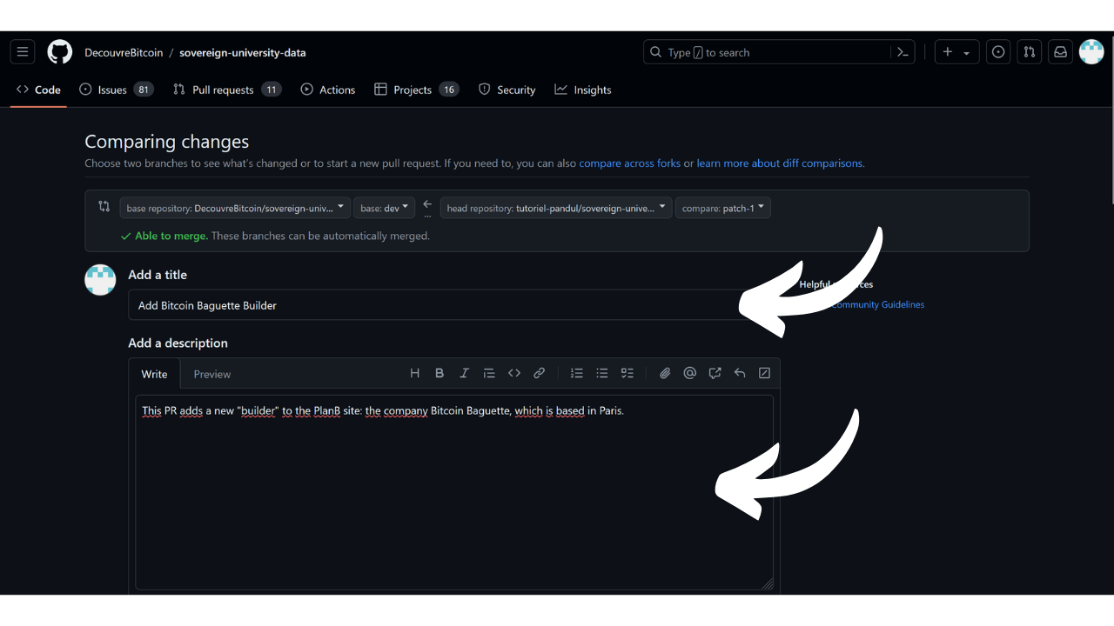Open the base: dev branch dropdown

[384, 208]
